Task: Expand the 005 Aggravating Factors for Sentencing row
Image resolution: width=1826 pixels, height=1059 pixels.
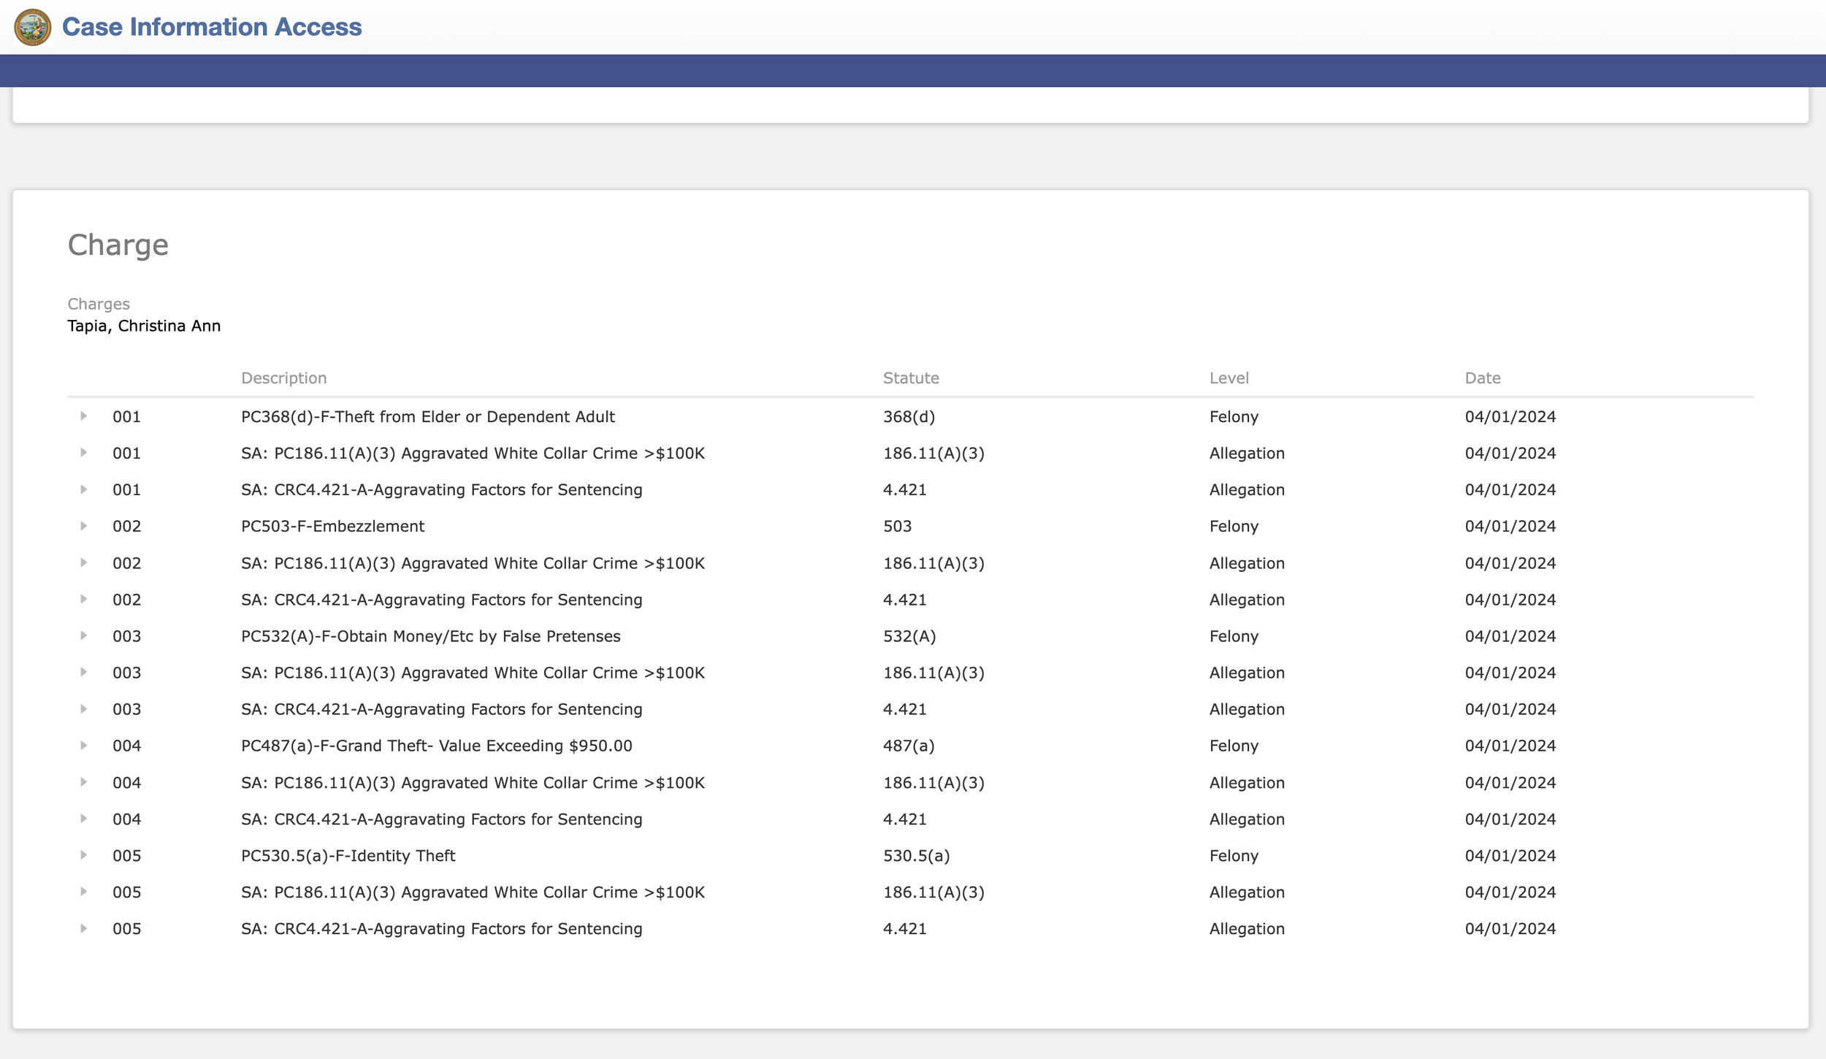Action: (84, 928)
